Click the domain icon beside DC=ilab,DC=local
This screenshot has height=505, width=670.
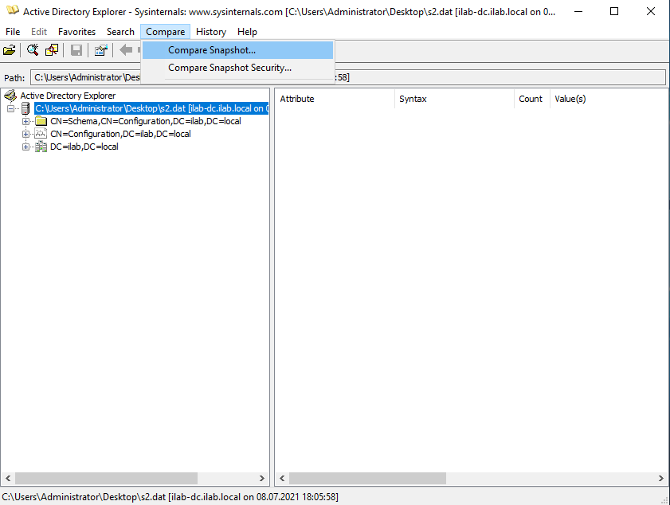pyautogui.click(x=41, y=147)
